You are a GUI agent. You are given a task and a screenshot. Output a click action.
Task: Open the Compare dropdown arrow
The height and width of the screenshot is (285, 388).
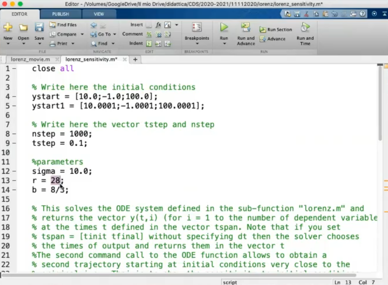[82, 34]
